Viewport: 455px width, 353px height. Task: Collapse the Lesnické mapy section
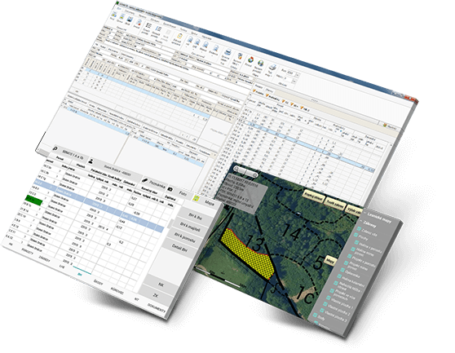(x=364, y=212)
